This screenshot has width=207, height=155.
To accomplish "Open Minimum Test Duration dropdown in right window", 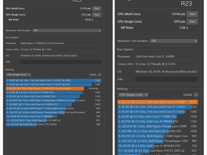I will (174, 41).
